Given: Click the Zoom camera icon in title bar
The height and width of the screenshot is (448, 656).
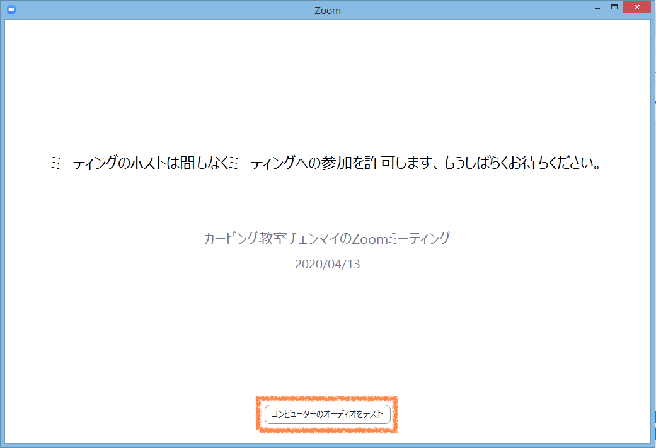Looking at the screenshot, I should [11, 9].
